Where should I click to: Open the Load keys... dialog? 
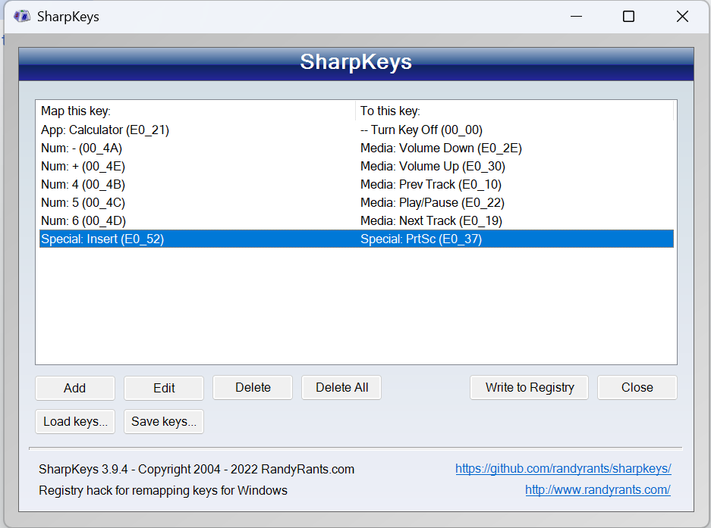tap(75, 422)
